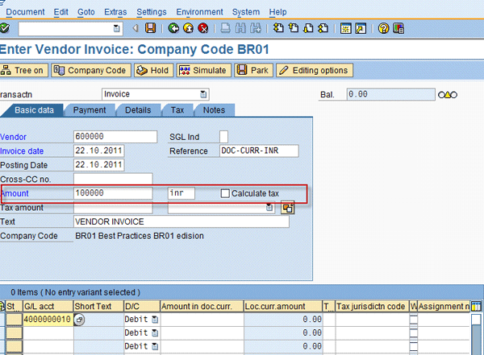This screenshot has width=484, height=355.
Task: Click the items table vertical scrollbar
Action: tap(476, 334)
